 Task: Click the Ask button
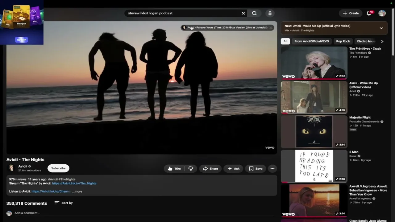click(x=233, y=169)
